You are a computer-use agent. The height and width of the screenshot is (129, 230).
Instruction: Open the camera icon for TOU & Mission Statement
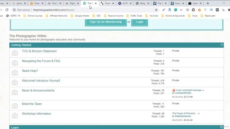pos(15,53)
